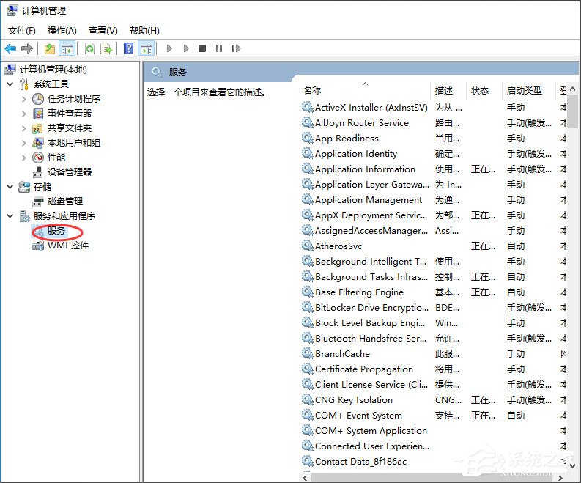The width and height of the screenshot is (581, 483).
Task: Click the Restart service icon
Action: 236,48
